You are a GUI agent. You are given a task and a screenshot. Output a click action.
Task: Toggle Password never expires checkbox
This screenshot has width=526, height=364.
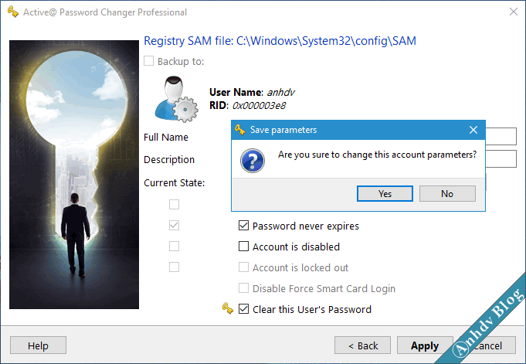point(243,226)
